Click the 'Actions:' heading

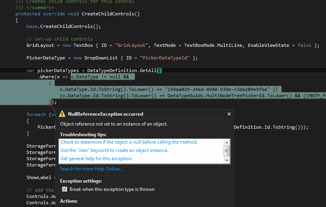[69, 201]
